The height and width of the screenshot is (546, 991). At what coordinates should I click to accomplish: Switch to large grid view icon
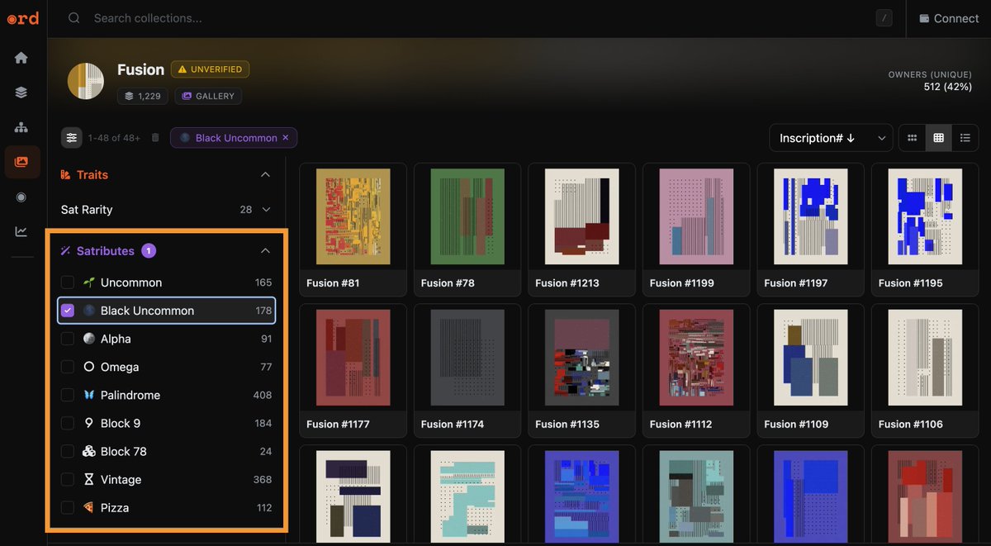[x=939, y=138]
